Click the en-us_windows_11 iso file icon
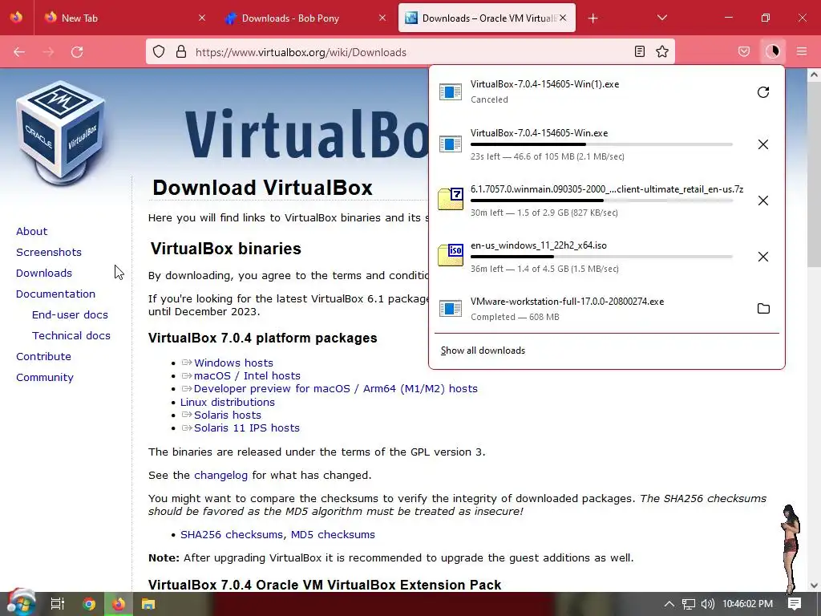821x616 pixels. tap(451, 255)
